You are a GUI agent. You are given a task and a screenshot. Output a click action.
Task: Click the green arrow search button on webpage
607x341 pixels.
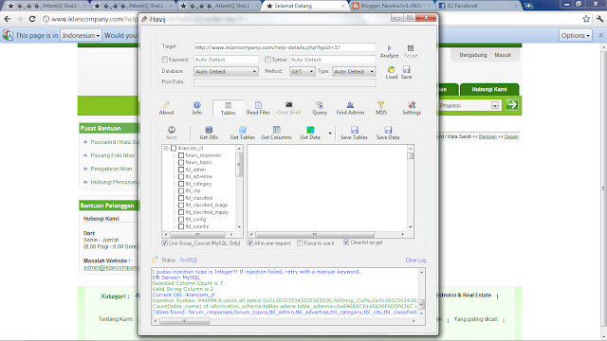click(512, 105)
